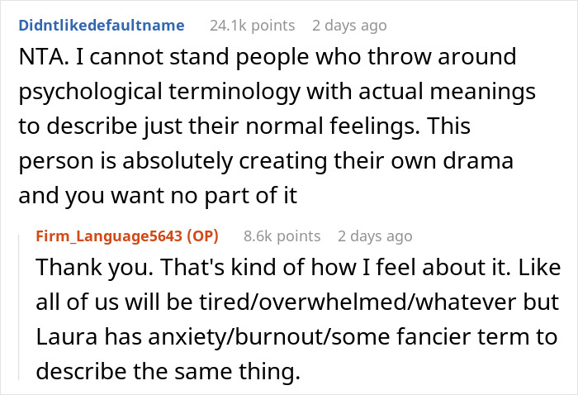Click the (OP) label beside Firm_Language5643
This screenshot has height=395, width=578.
tap(201, 236)
